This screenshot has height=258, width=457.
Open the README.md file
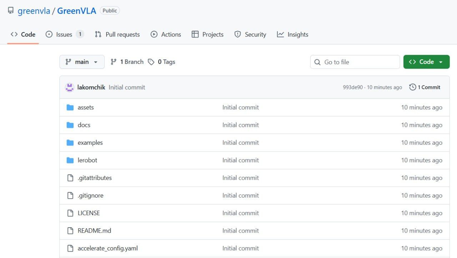coord(94,230)
